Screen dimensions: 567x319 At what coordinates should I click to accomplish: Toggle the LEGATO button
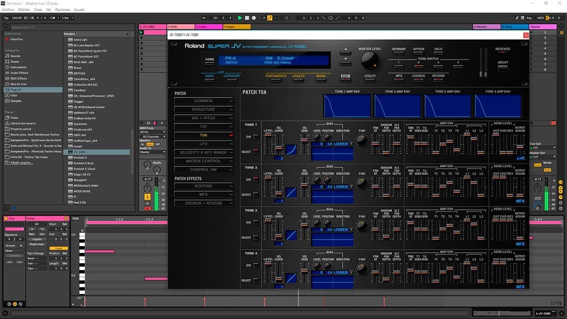pos(298,80)
